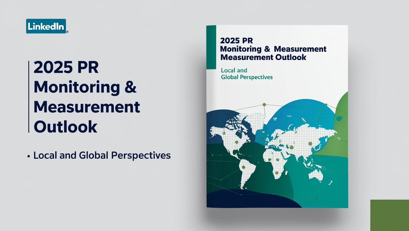
Task: Click the green dot marker on South America
Action: (243, 167)
